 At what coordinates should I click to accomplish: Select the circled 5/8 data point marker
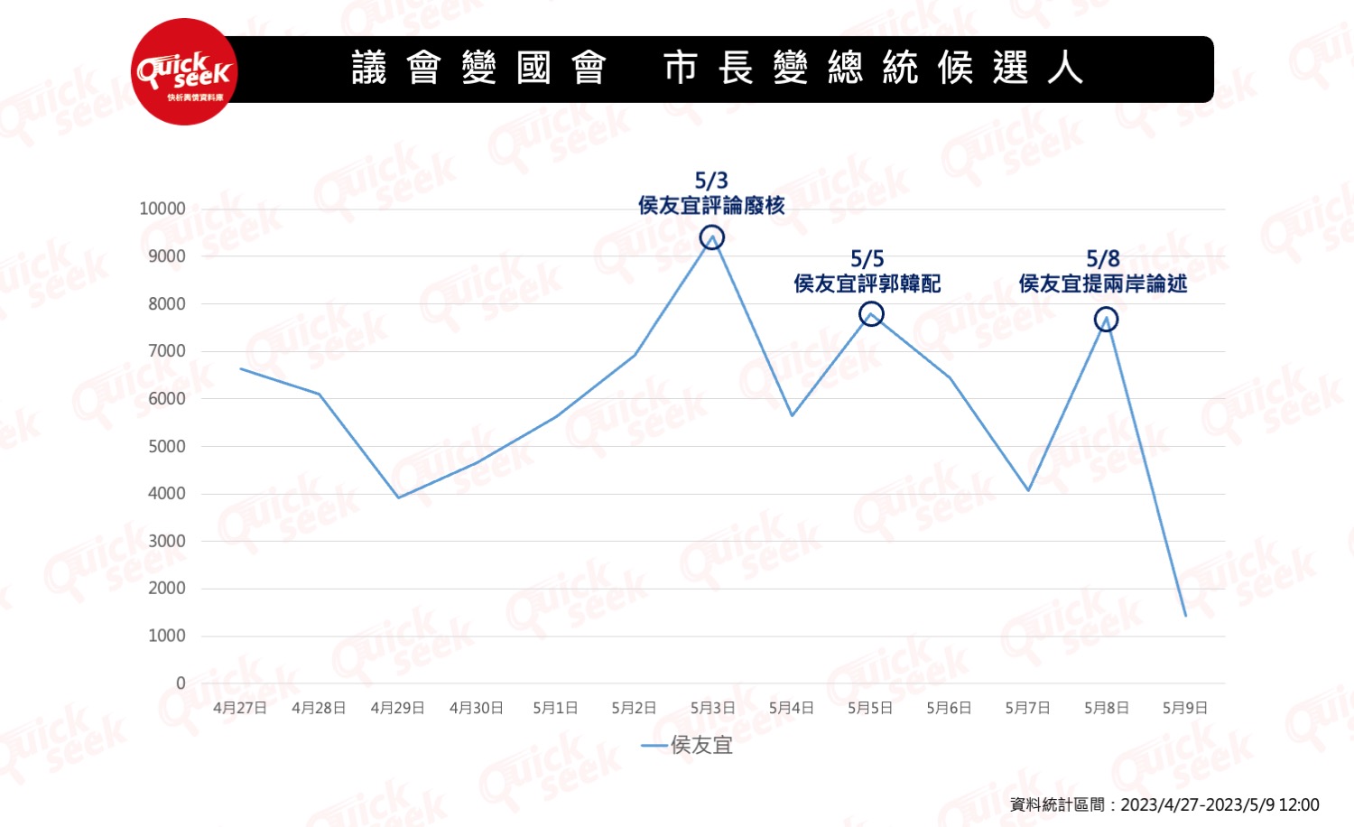(1106, 320)
